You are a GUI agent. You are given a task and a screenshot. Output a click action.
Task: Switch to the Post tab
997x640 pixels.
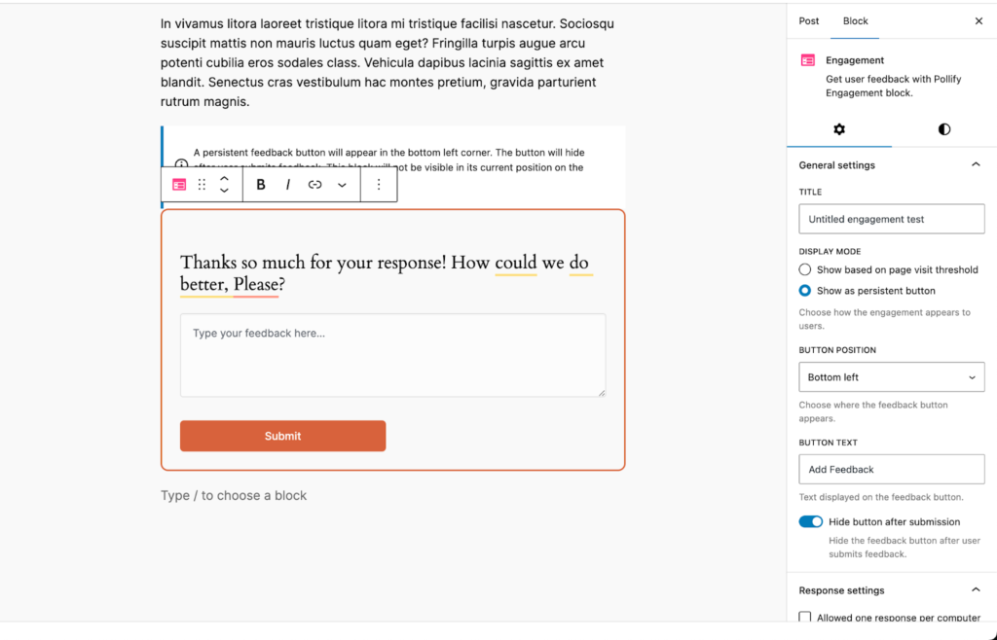click(808, 20)
